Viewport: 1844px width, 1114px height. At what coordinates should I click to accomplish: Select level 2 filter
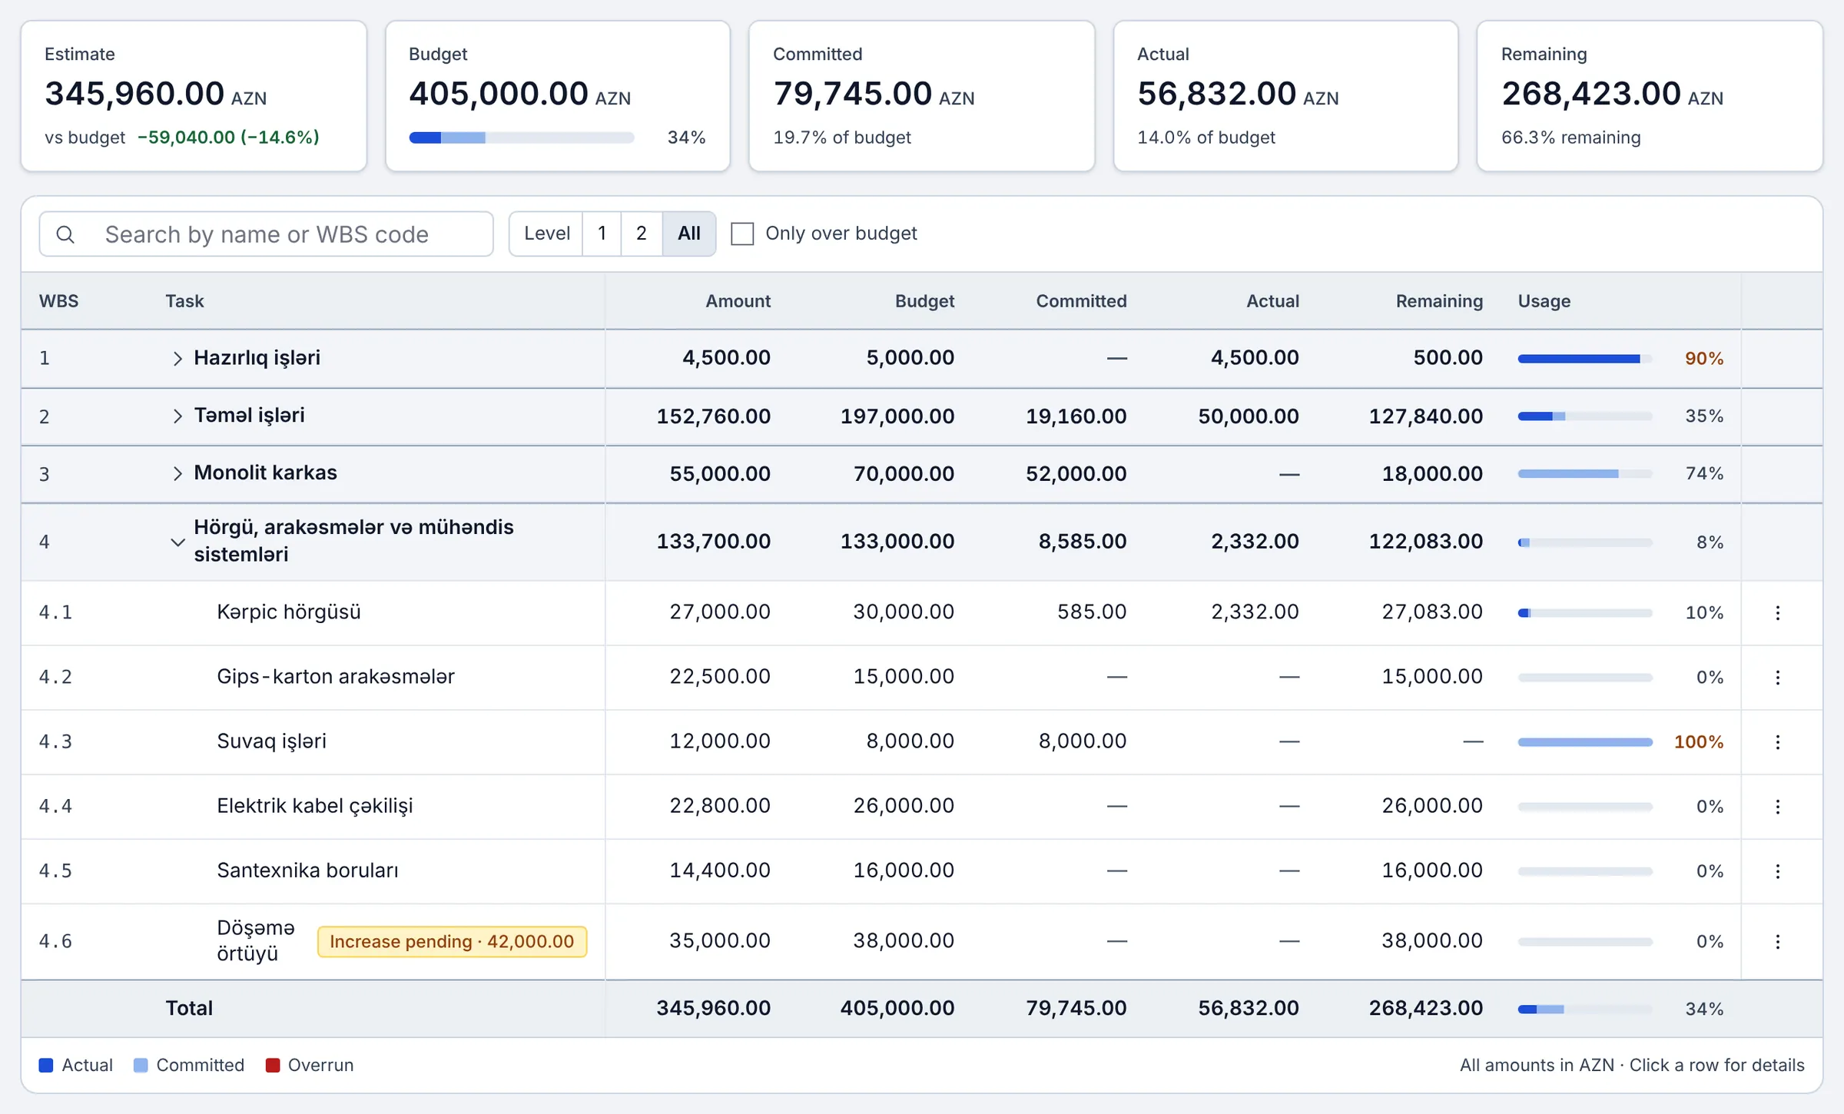pyautogui.click(x=642, y=234)
